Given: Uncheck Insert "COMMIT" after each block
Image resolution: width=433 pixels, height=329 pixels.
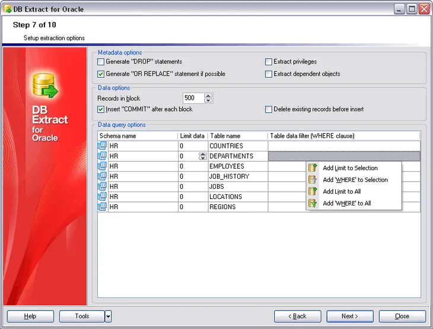Looking at the screenshot, I should point(101,109).
